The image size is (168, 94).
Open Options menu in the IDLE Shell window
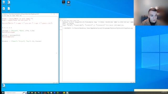tap(71, 21)
